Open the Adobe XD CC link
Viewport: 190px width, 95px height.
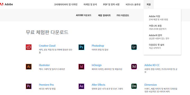click(x=152, y=65)
